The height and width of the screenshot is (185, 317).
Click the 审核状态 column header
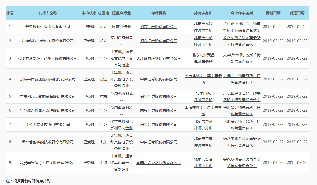(89, 13)
